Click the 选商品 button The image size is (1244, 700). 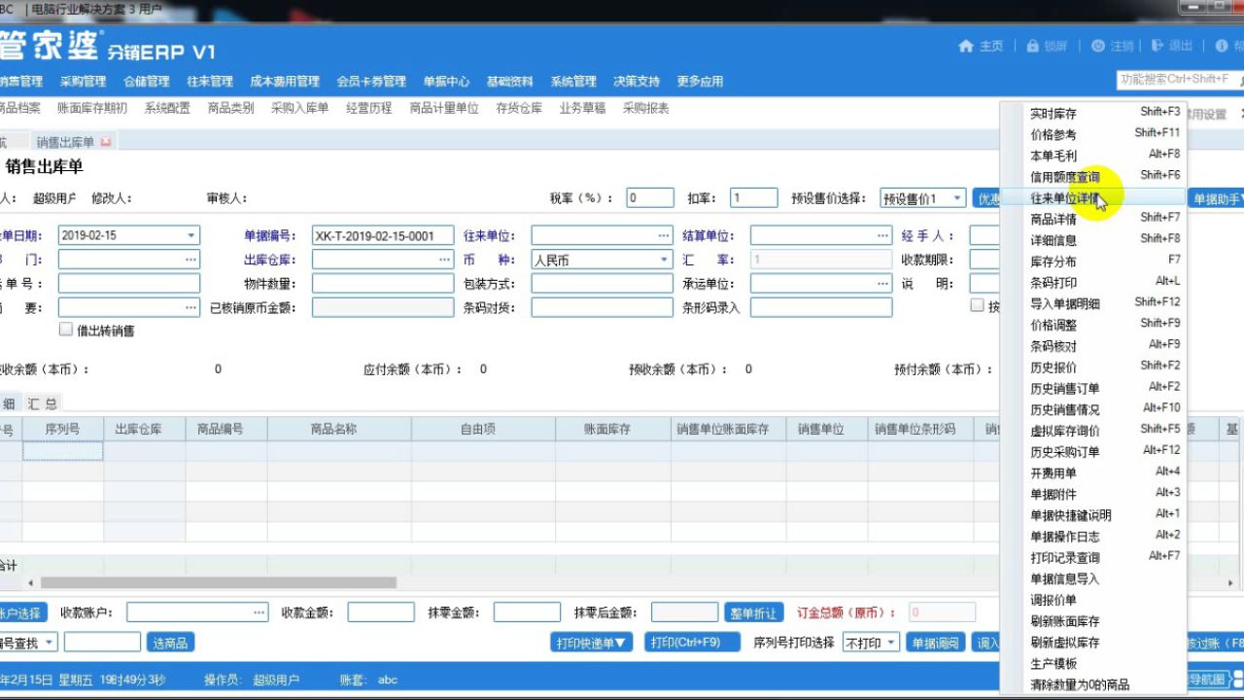(170, 643)
